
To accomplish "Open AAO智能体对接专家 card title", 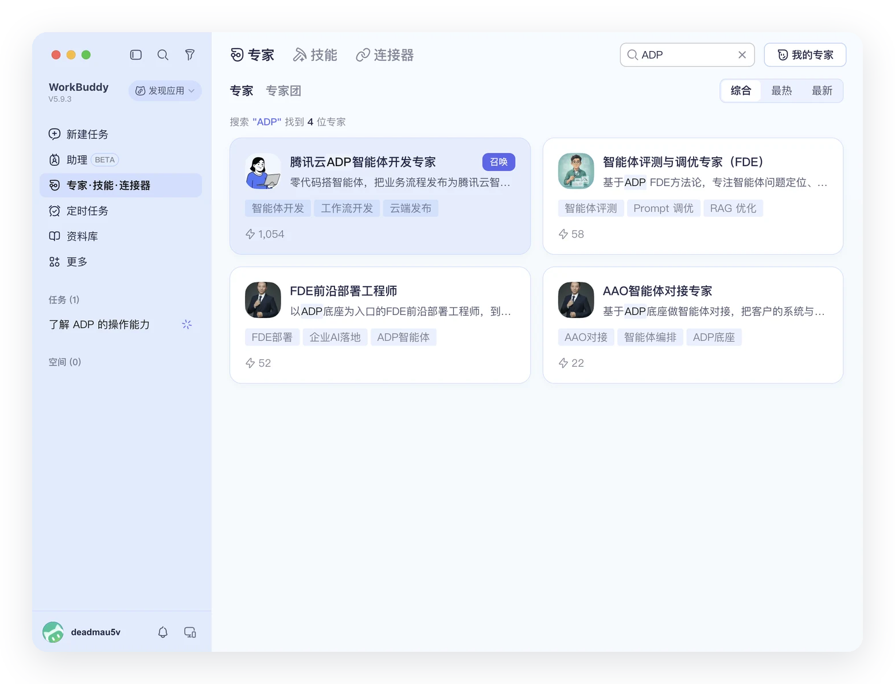I will [x=657, y=291].
